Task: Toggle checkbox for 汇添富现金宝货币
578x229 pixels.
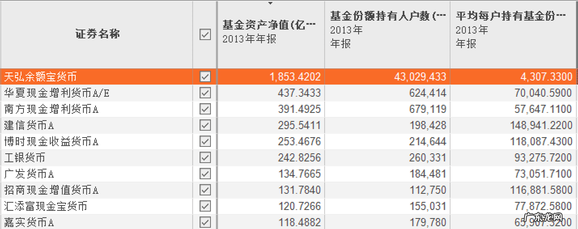Action: [x=205, y=206]
